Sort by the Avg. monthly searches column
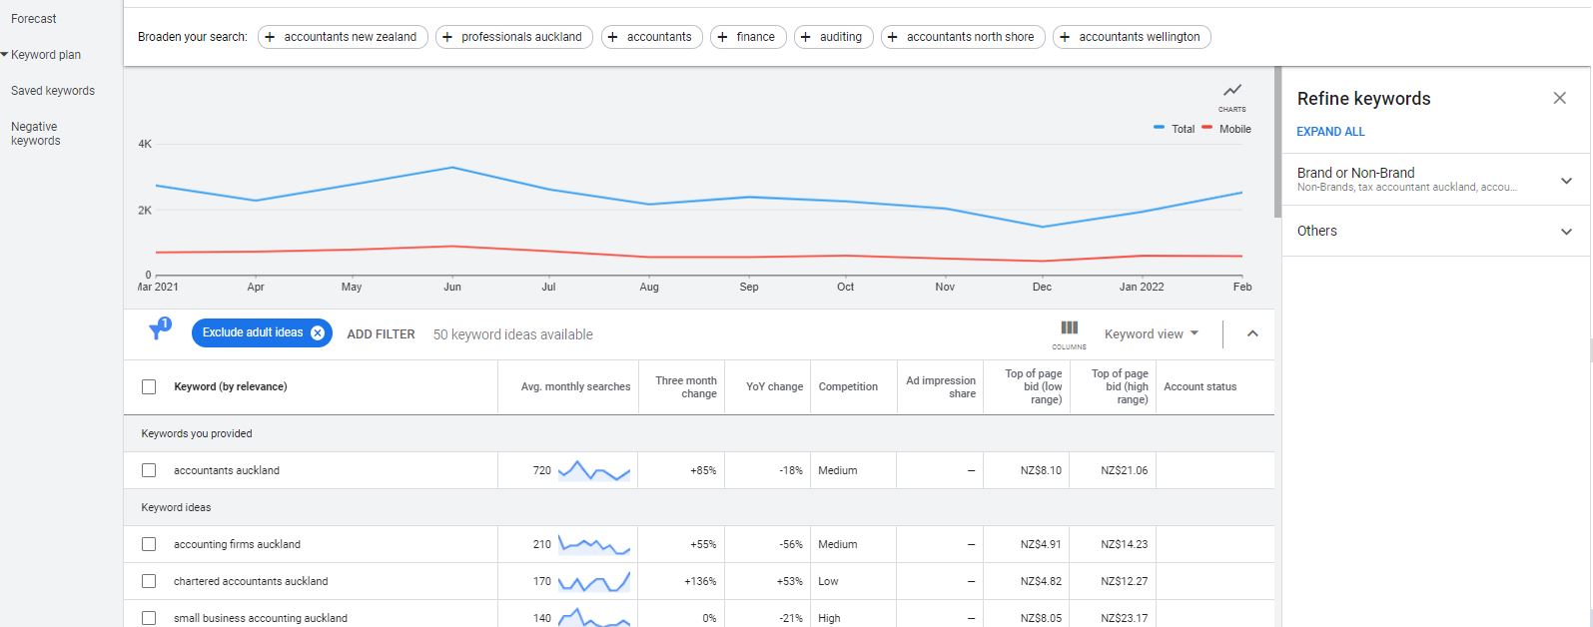The image size is (1593, 627). (x=575, y=387)
